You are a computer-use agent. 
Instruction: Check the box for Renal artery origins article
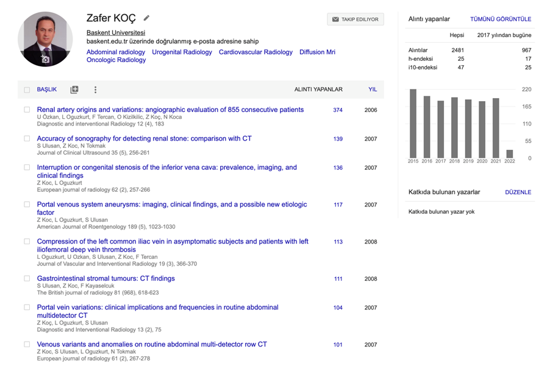[27, 110]
